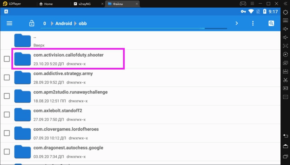
Task: Open the three-dot overflow menu in the toolbar
Action: coord(253,23)
